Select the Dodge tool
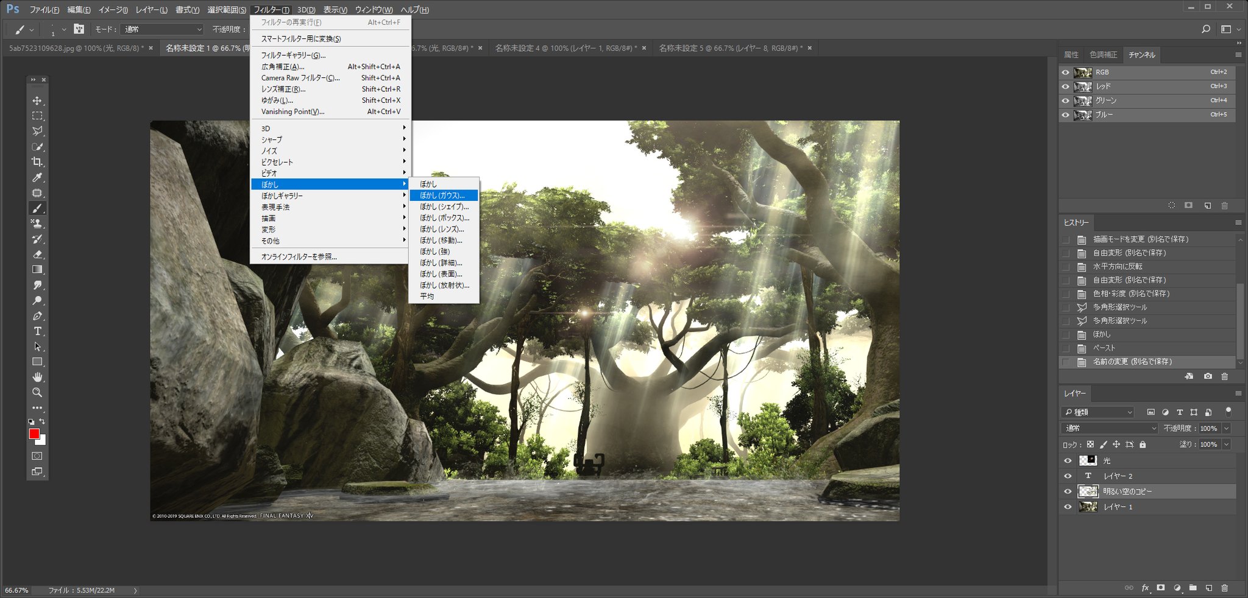Image resolution: width=1248 pixels, height=598 pixels. point(37,300)
